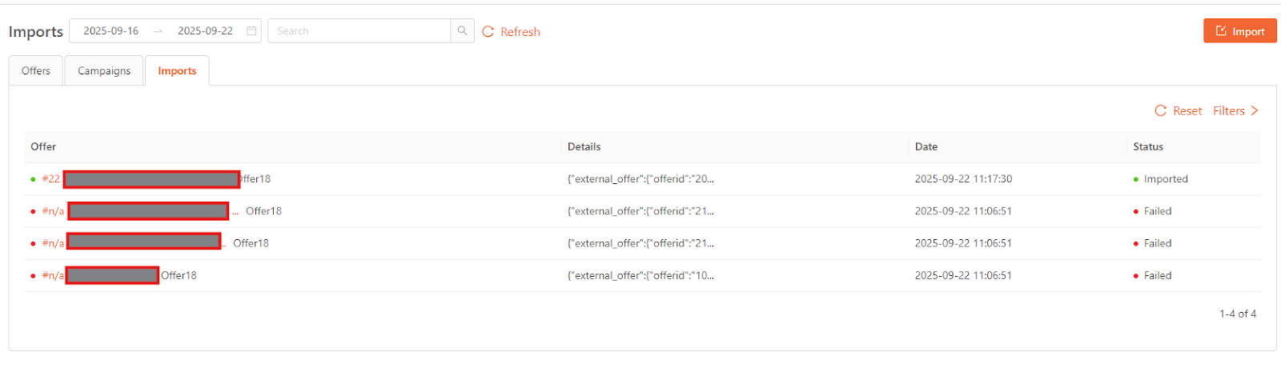
Task: Click details JSON of the Imported row
Action: pos(640,179)
